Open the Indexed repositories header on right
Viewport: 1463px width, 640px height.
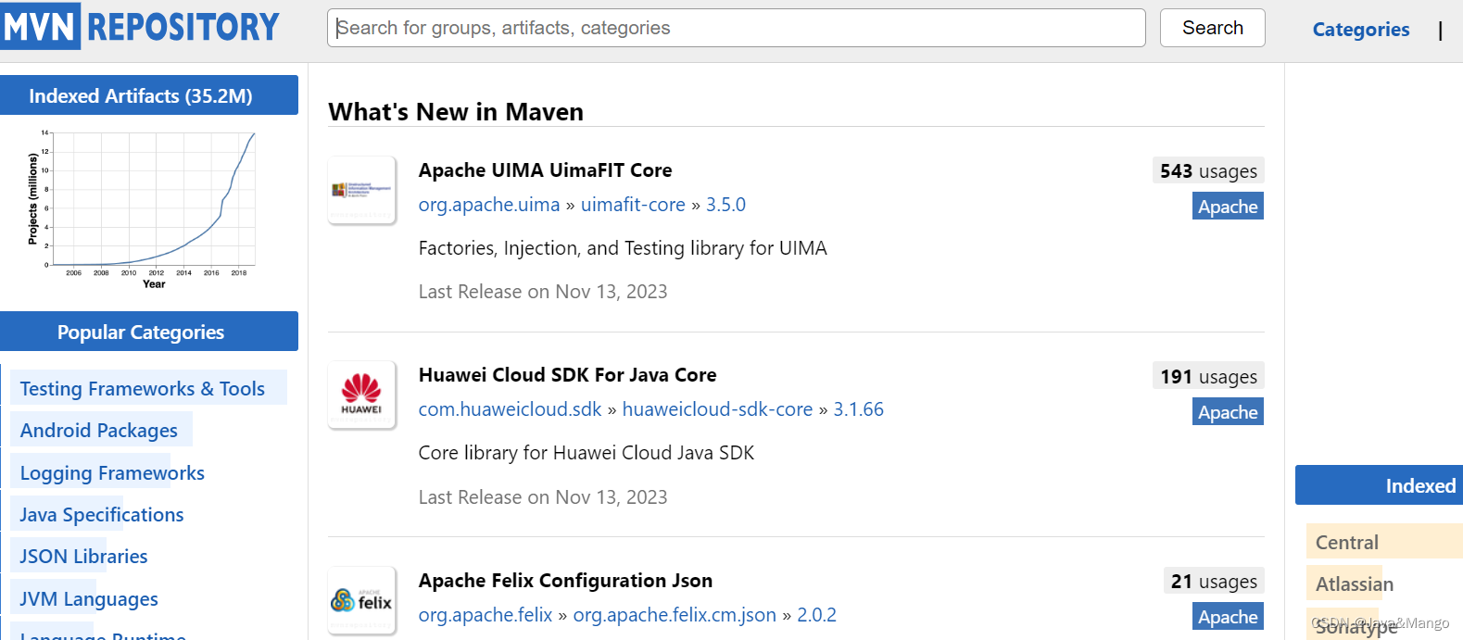1379,485
